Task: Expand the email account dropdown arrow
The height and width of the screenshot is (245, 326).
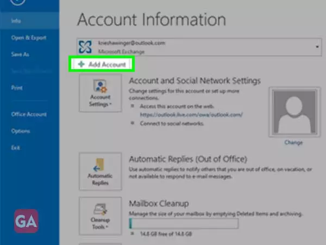Action: click(x=317, y=47)
